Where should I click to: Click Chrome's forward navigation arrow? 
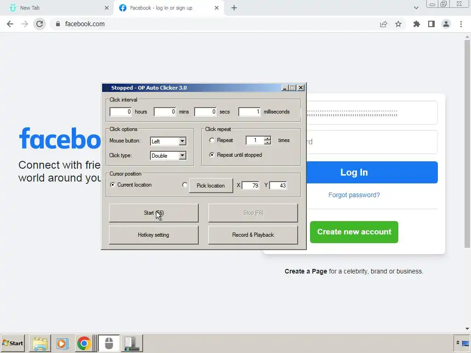25,24
